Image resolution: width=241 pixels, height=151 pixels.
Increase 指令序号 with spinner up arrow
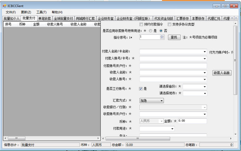(x=162, y=36)
